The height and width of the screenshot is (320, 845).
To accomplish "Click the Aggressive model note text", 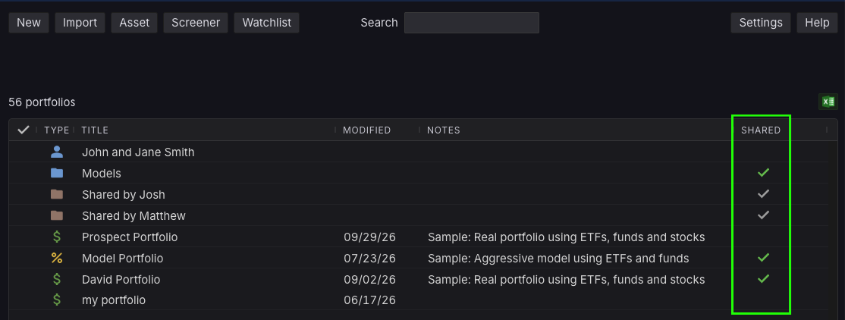I will pyautogui.click(x=558, y=259).
